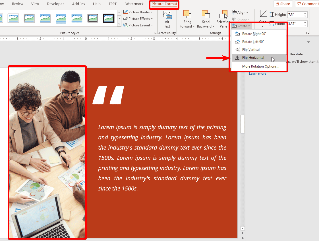Choose Rotate Right 90° option

(x=254, y=33)
